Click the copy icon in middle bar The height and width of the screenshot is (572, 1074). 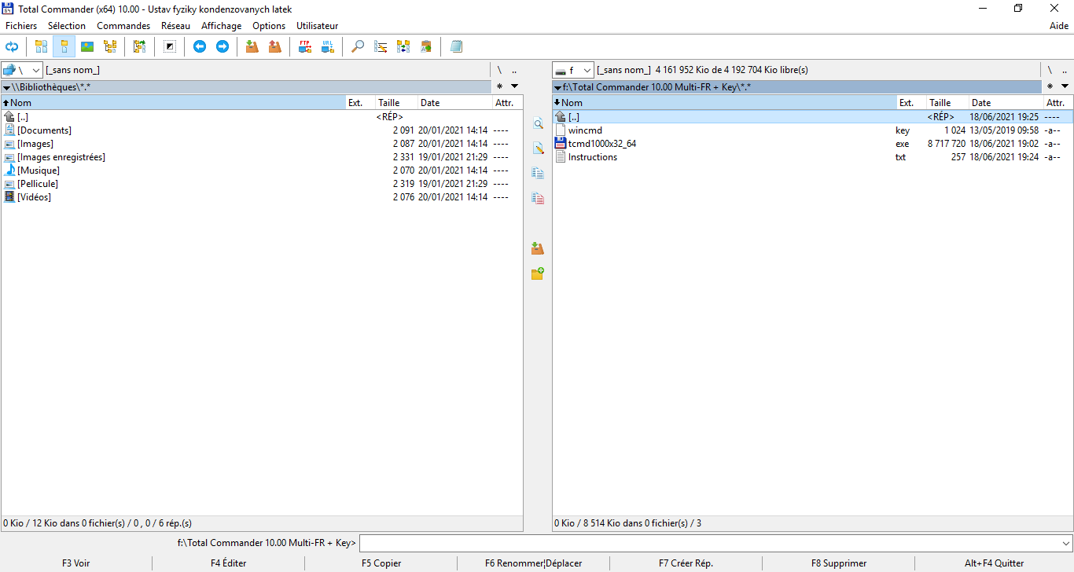(x=538, y=173)
